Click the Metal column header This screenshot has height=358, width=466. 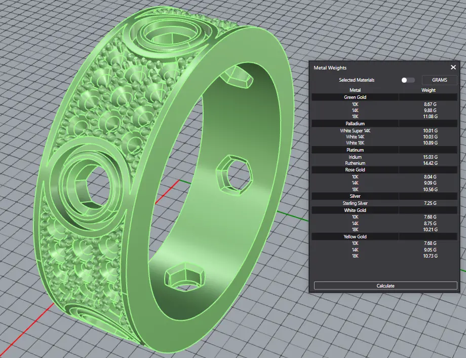click(355, 90)
